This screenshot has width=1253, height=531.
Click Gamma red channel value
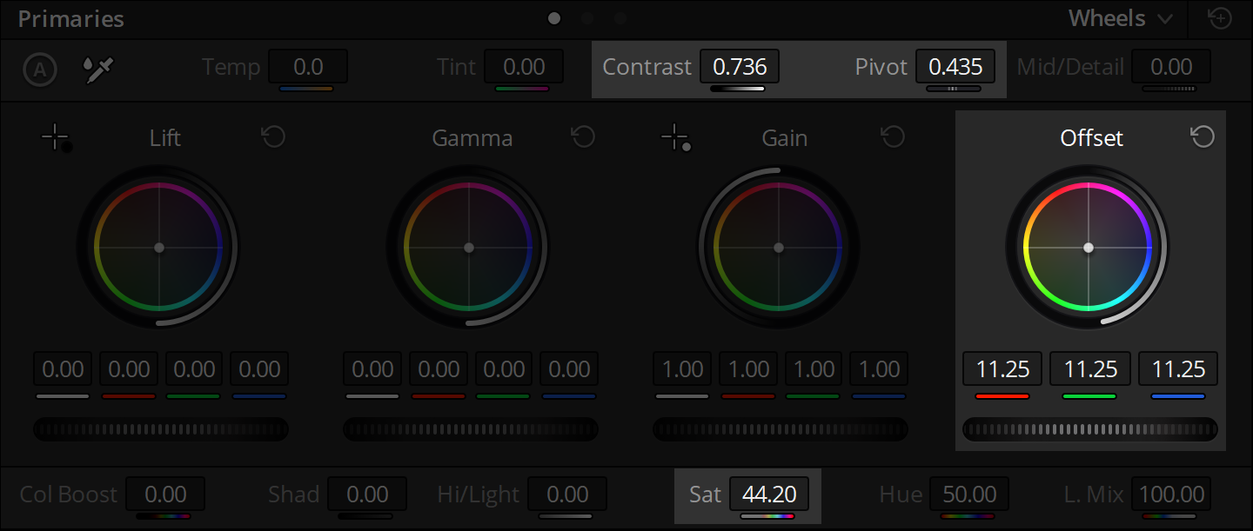[439, 369]
